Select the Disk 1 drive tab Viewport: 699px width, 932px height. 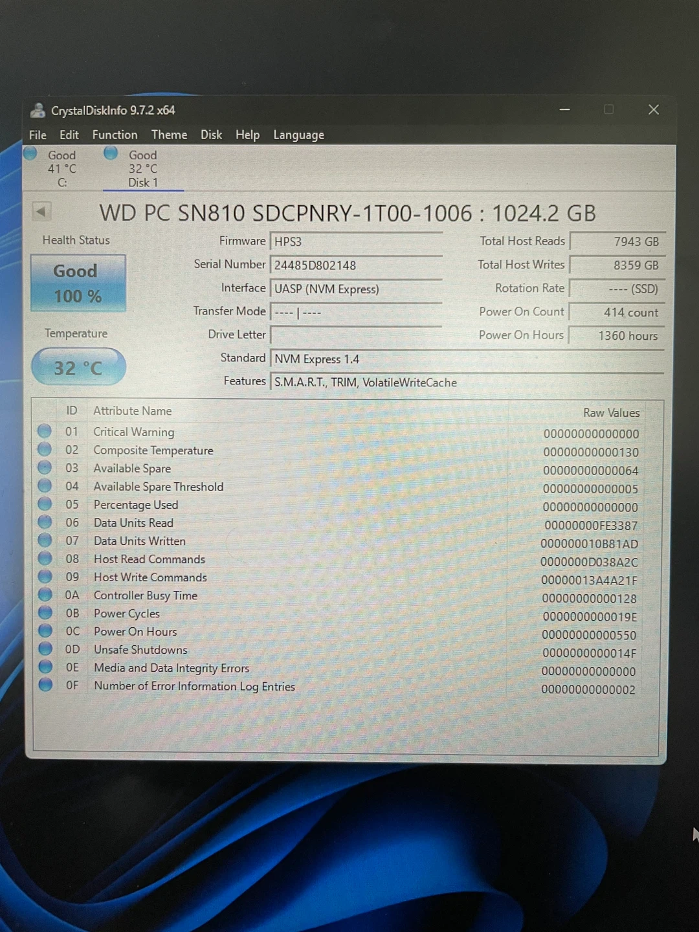coord(142,168)
